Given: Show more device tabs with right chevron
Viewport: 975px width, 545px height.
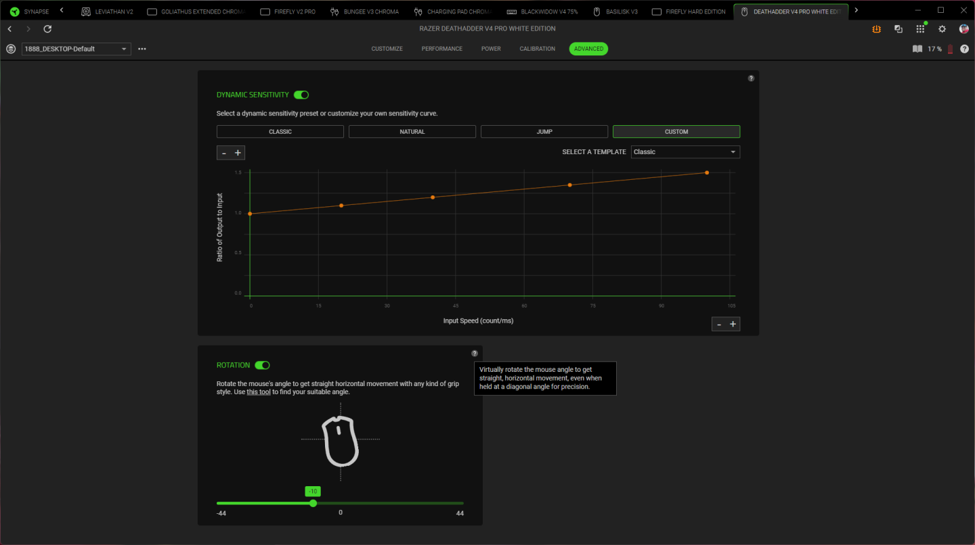Looking at the screenshot, I should 856,10.
